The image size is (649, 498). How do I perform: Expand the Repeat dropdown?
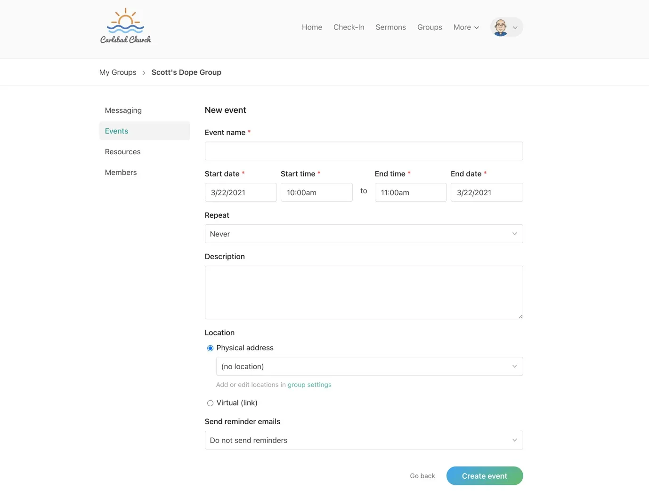click(364, 234)
